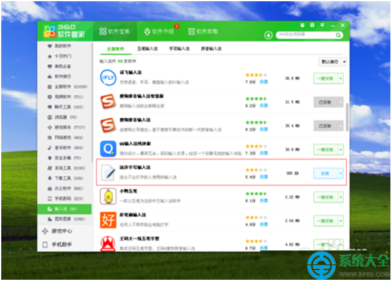
Task: Switch to 软件宝库 top tab
Action: (x=115, y=31)
